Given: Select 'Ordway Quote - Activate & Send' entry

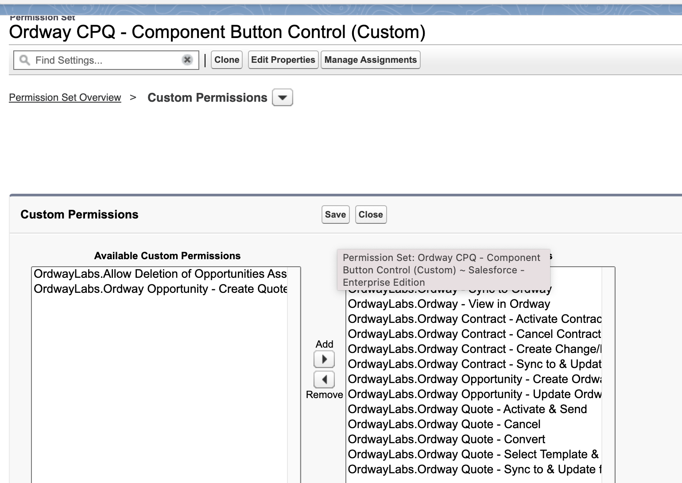Looking at the screenshot, I should coord(474,409).
